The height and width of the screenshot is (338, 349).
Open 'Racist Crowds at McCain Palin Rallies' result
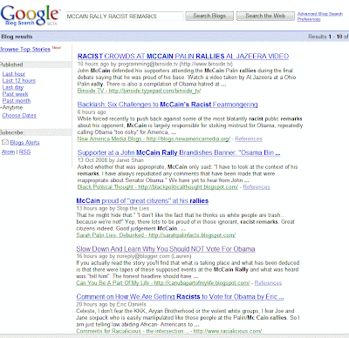[x=183, y=56]
